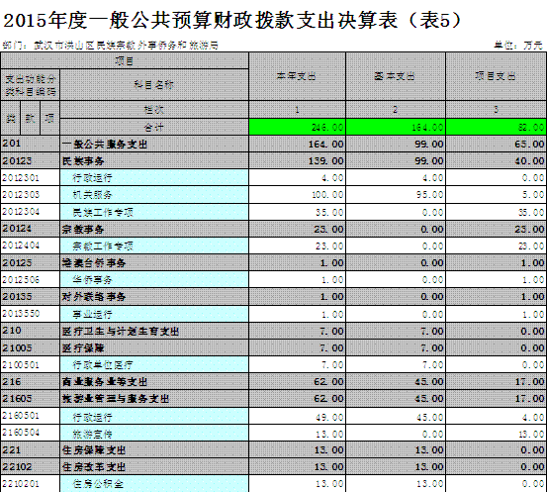Click the 行政单位医疗 subject cell

[154, 365]
